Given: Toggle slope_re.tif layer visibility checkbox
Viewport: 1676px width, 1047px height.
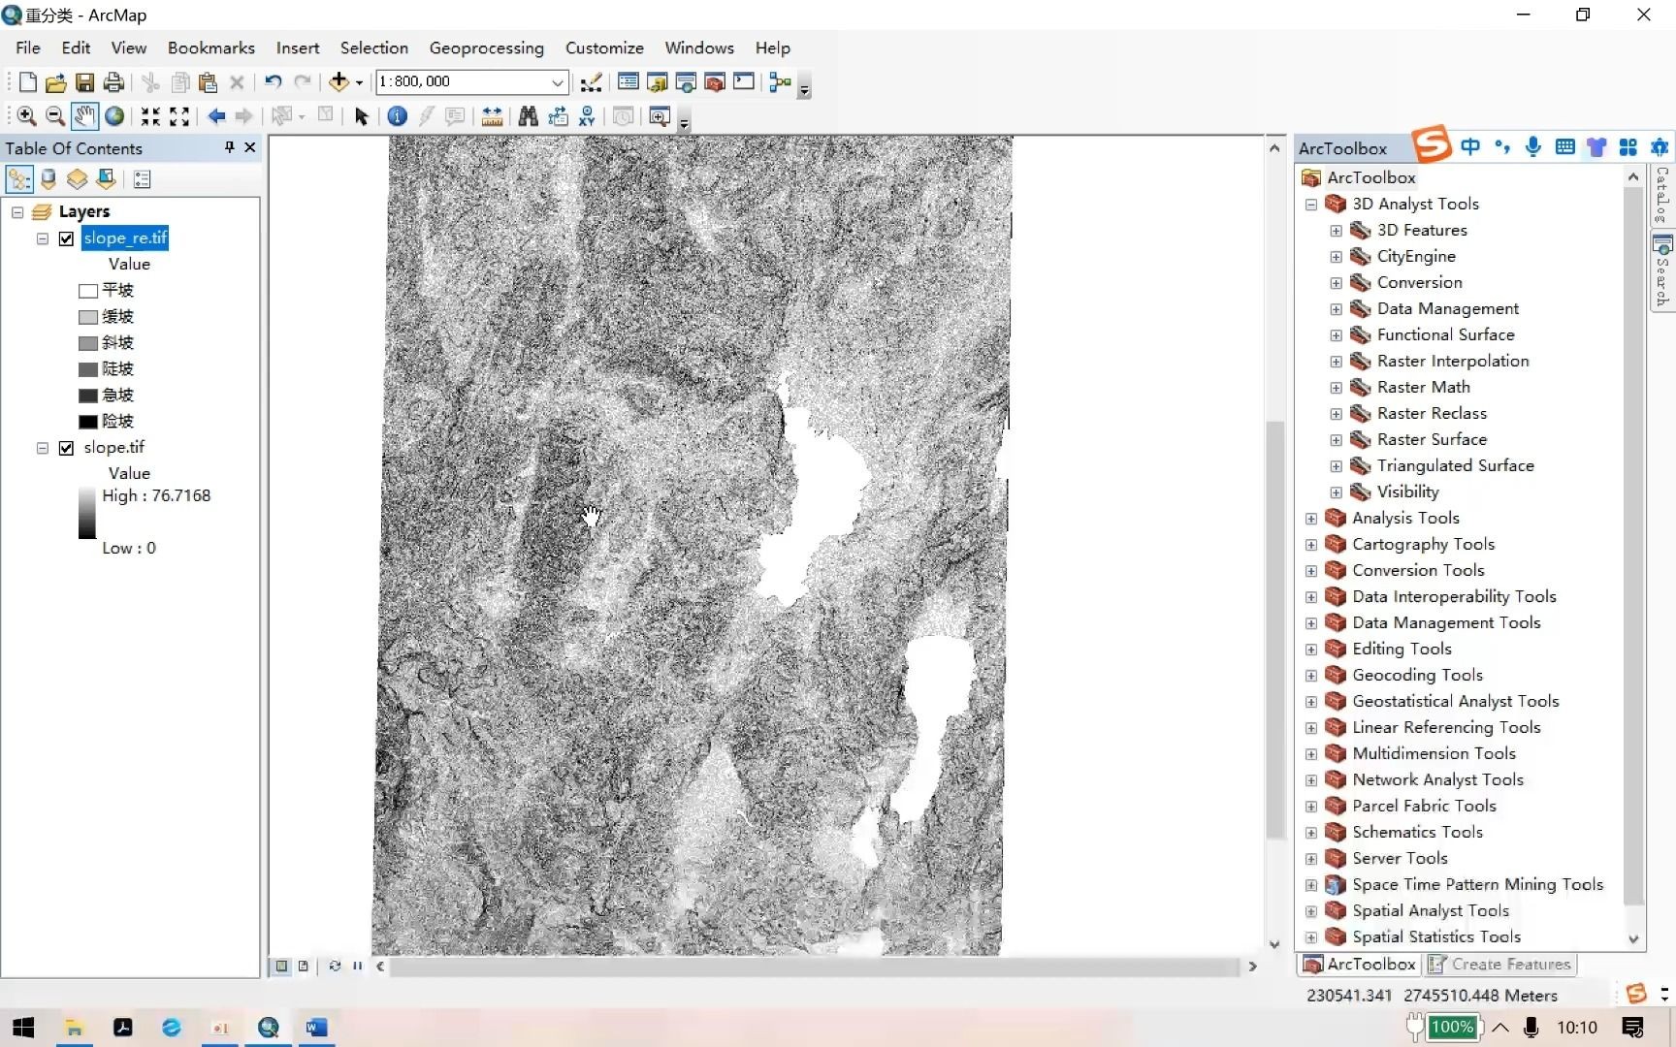Looking at the screenshot, I should point(66,238).
